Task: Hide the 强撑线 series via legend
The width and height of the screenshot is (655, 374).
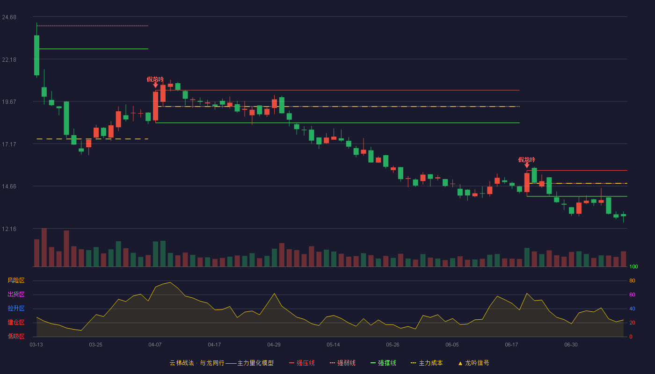Action: (x=383, y=363)
